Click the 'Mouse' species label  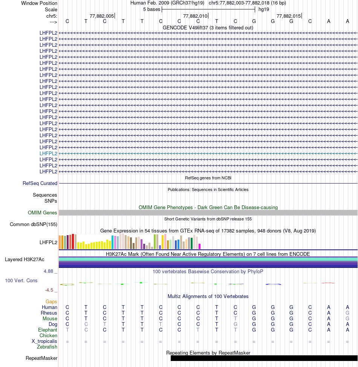pos(50,318)
